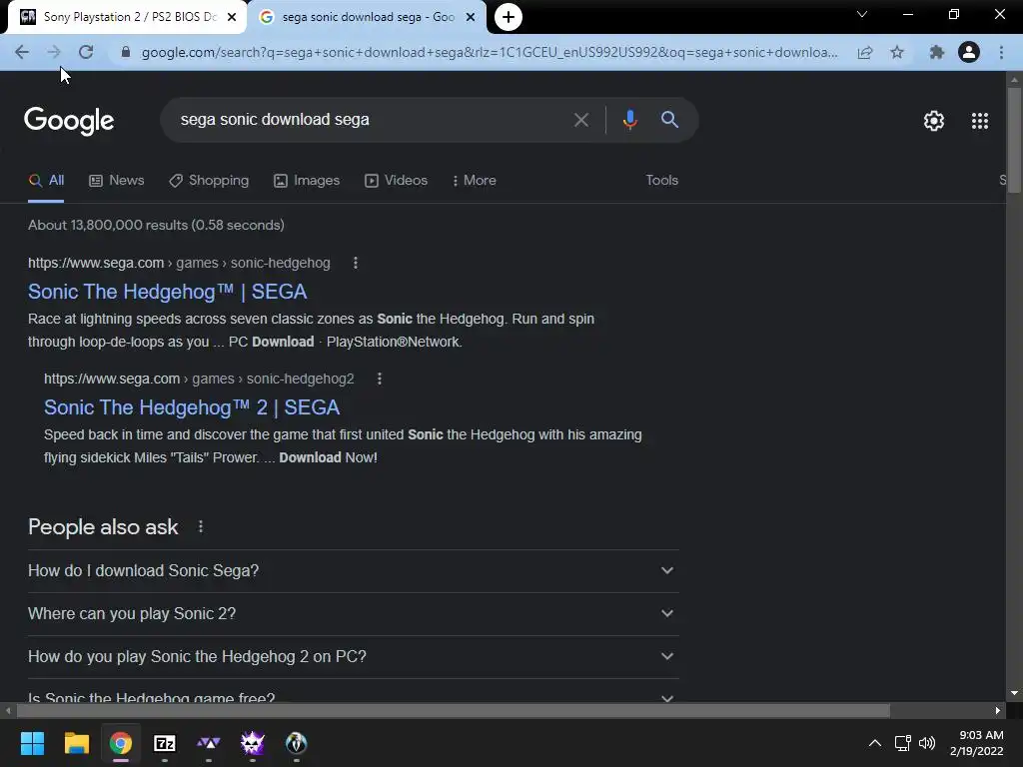Open the Chrome profile avatar
Image resolution: width=1023 pixels, height=767 pixels.
pos(969,52)
